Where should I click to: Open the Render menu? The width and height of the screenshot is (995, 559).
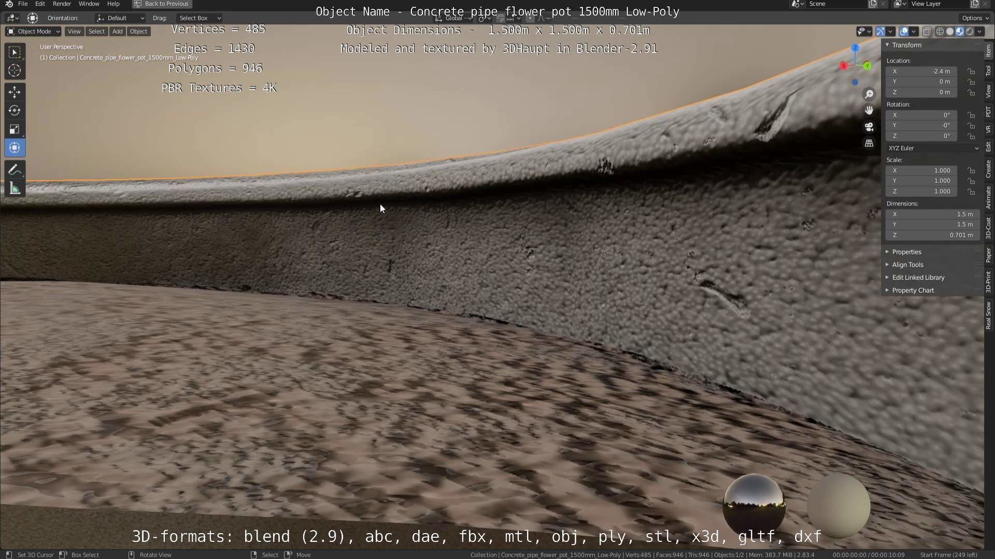pyautogui.click(x=62, y=4)
